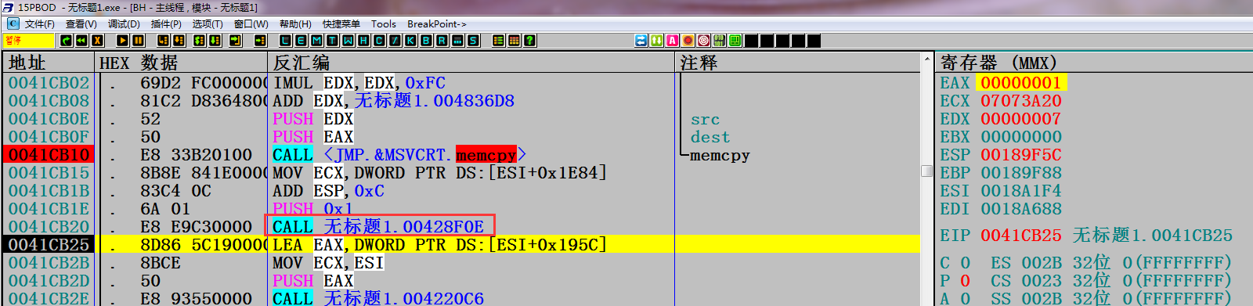This screenshot has width=1253, height=306.
Task: Click the orange grid appearance icon
Action: point(514,40)
